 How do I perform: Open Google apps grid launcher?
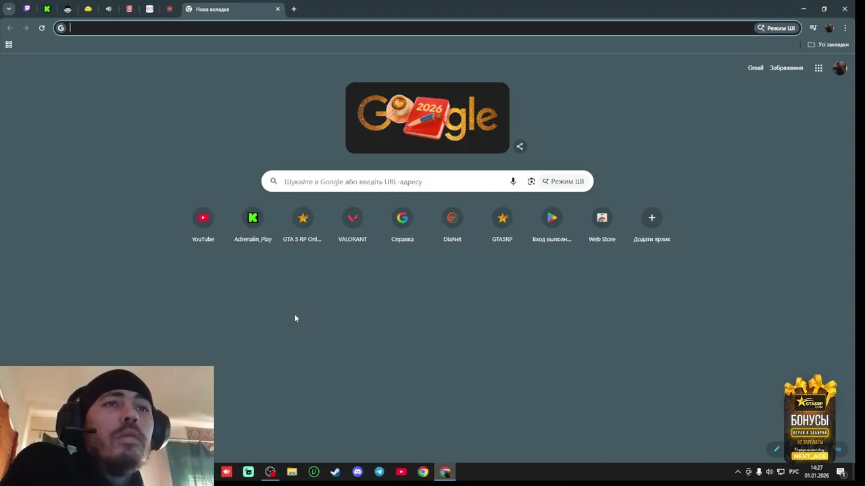click(818, 67)
